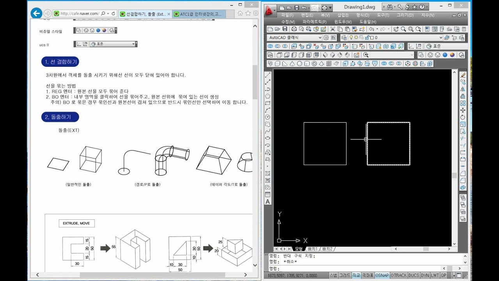This screenshot has width=499, height=281.
Task: Toggle LWT lineweight in status bar
Action: coord(435,275)
